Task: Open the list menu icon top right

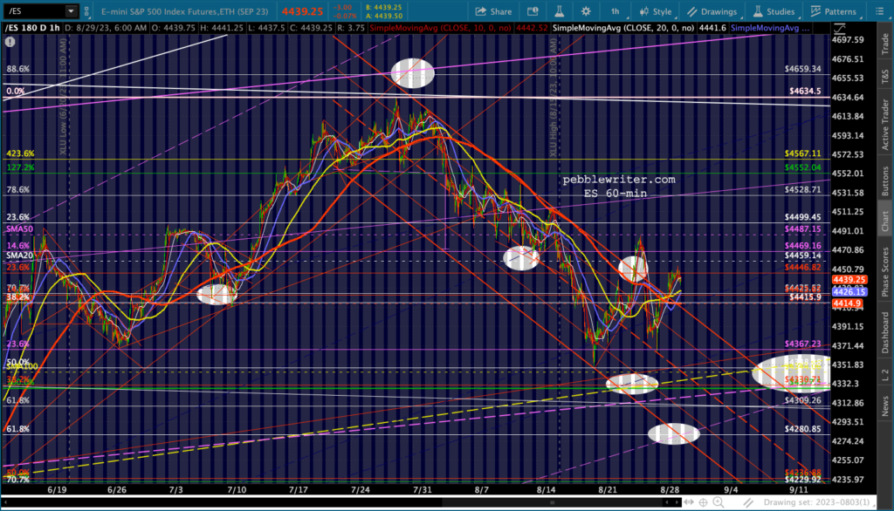Action: (x=880, y=11)
